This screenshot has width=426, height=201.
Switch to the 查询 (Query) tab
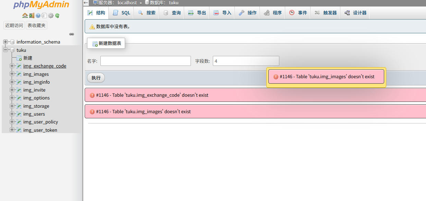[172, 13]
